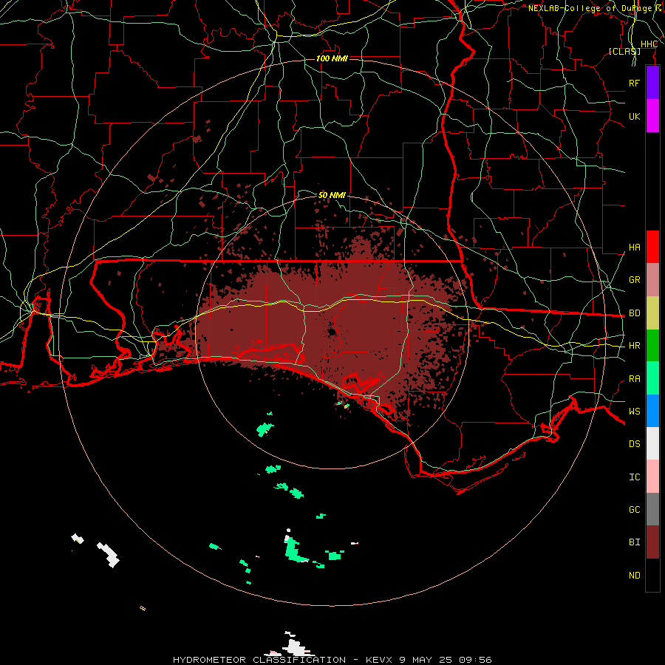665x665 pixels.
Task: Click the '50 NMI' range ring label
Action: tap(332, 195)
